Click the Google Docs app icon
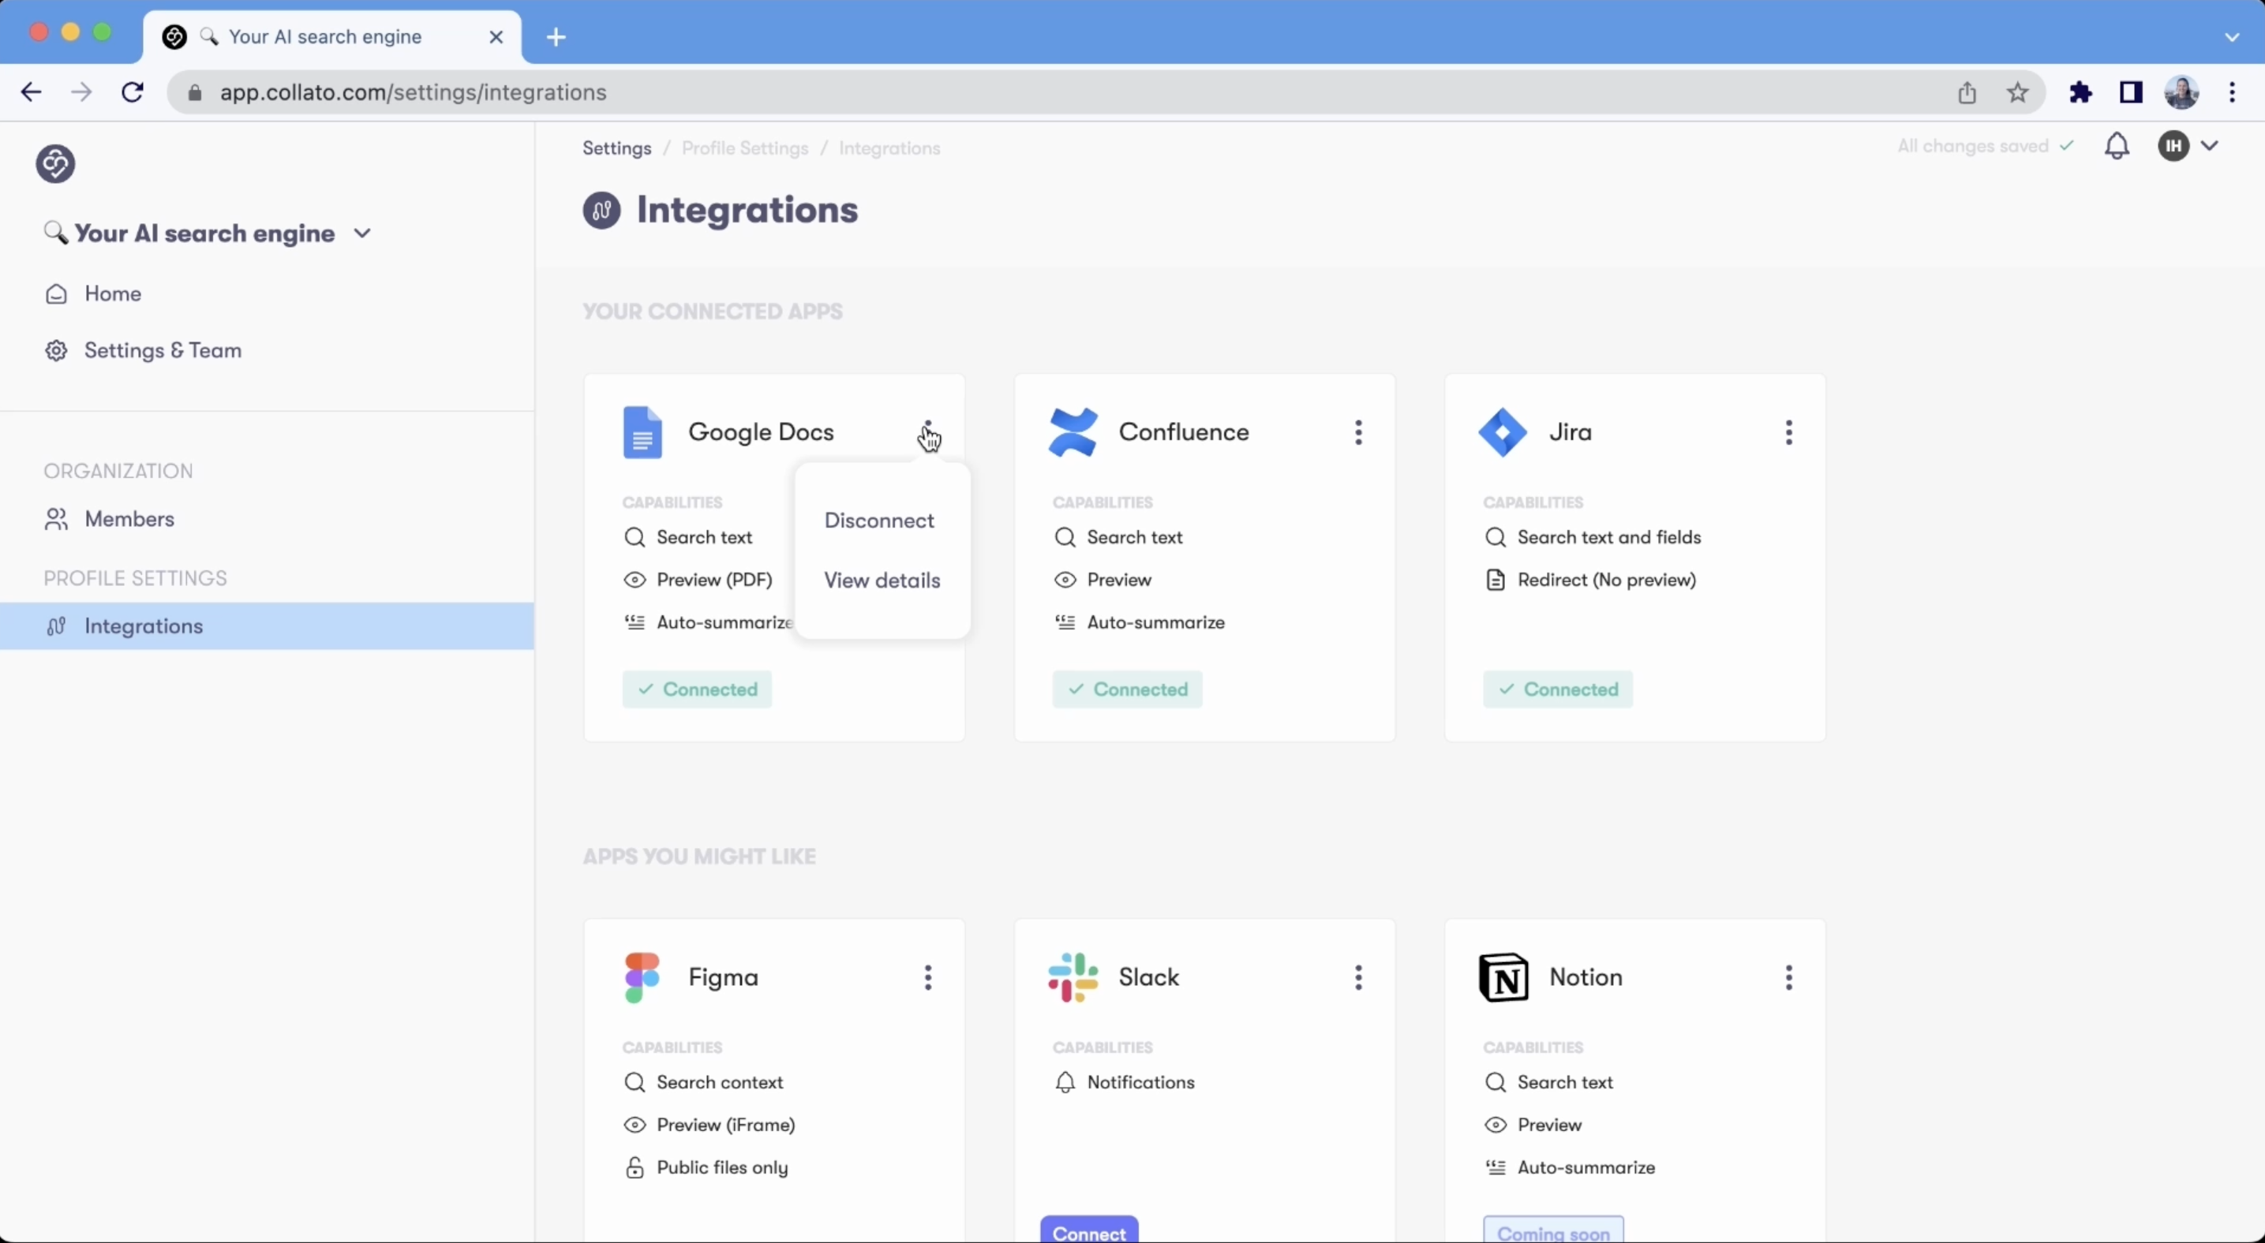The height and width of the screenshot is (1243, 2265). (x=642, y=432)
